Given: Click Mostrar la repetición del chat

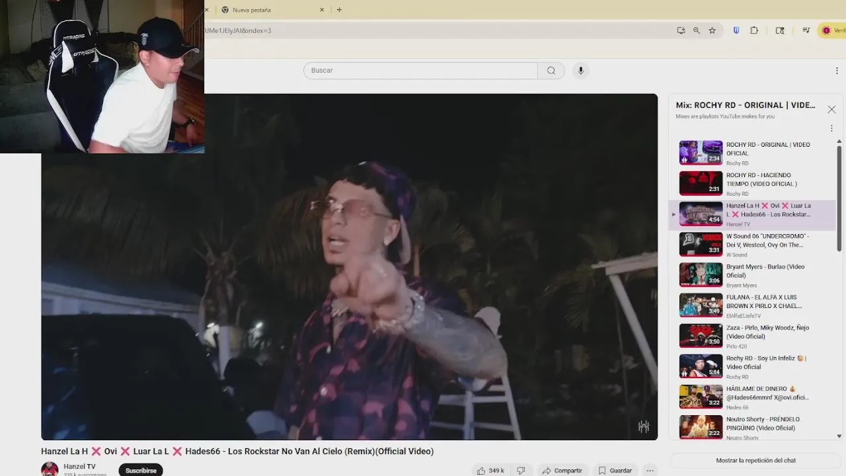Looking at the screenshot, I should [755, 460].
